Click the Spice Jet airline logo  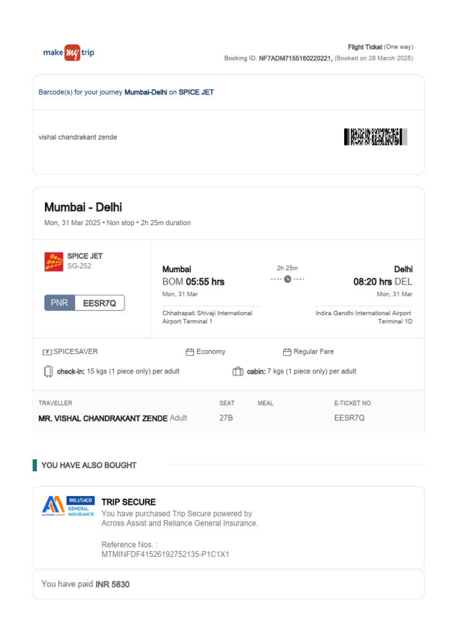pos(54,261)
